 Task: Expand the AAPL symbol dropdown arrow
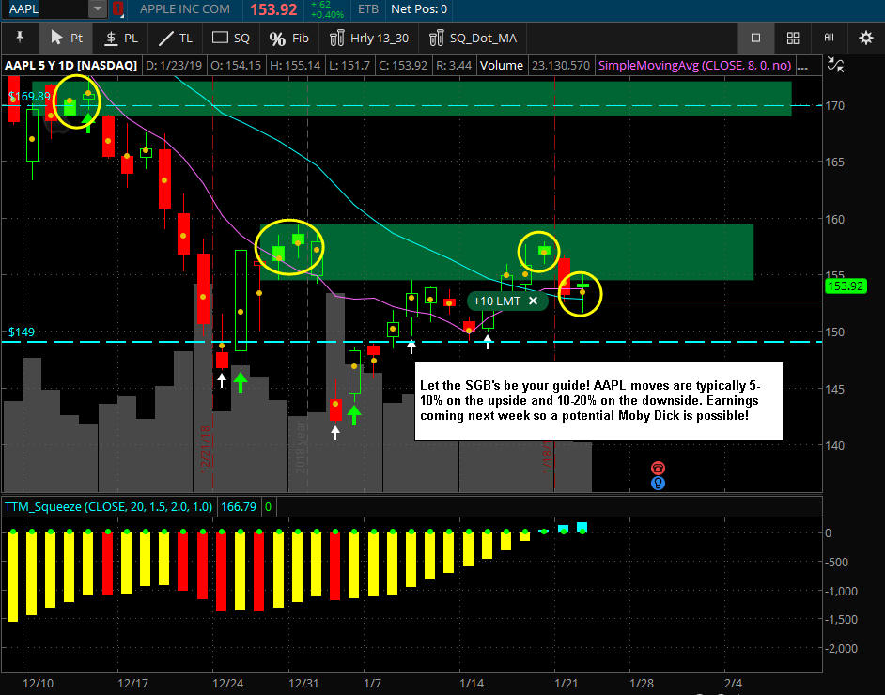97,9
